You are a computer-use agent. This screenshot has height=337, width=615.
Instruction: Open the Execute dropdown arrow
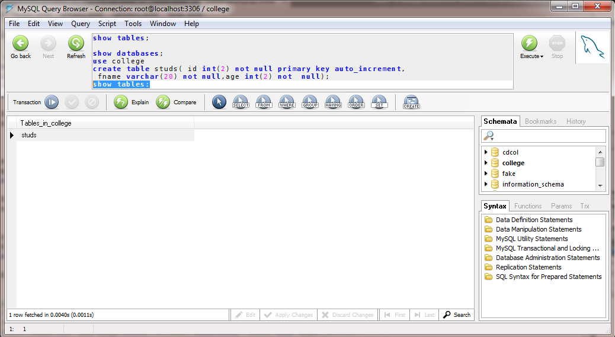coord(542,56)
